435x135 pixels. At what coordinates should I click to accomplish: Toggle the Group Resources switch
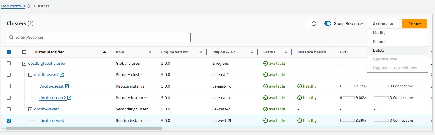[x=328, y=24]
